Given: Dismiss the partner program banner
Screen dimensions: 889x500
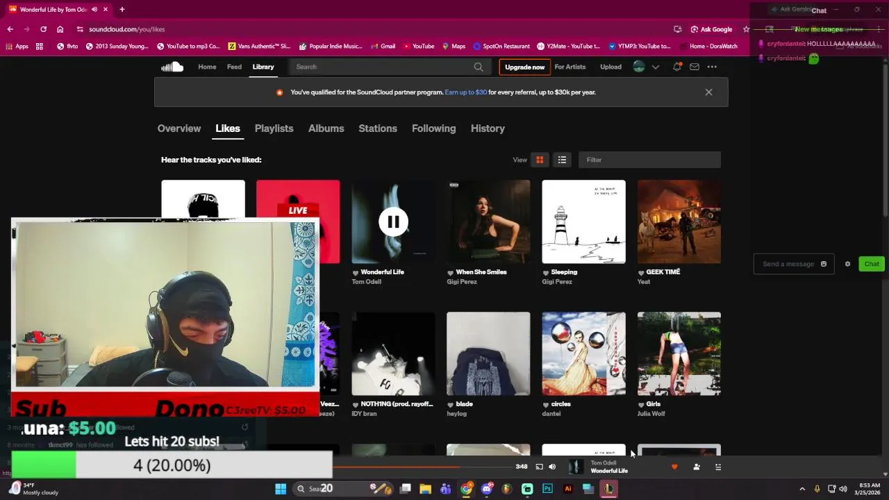Looking at the screenshot, I should [x=708, y=92].
